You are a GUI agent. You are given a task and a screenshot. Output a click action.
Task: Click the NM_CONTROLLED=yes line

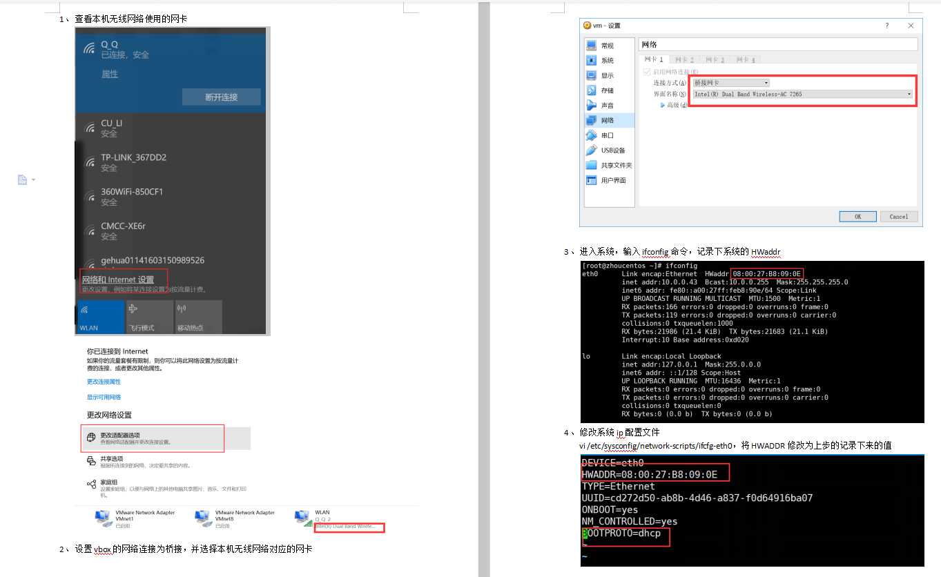coord(629,521)
